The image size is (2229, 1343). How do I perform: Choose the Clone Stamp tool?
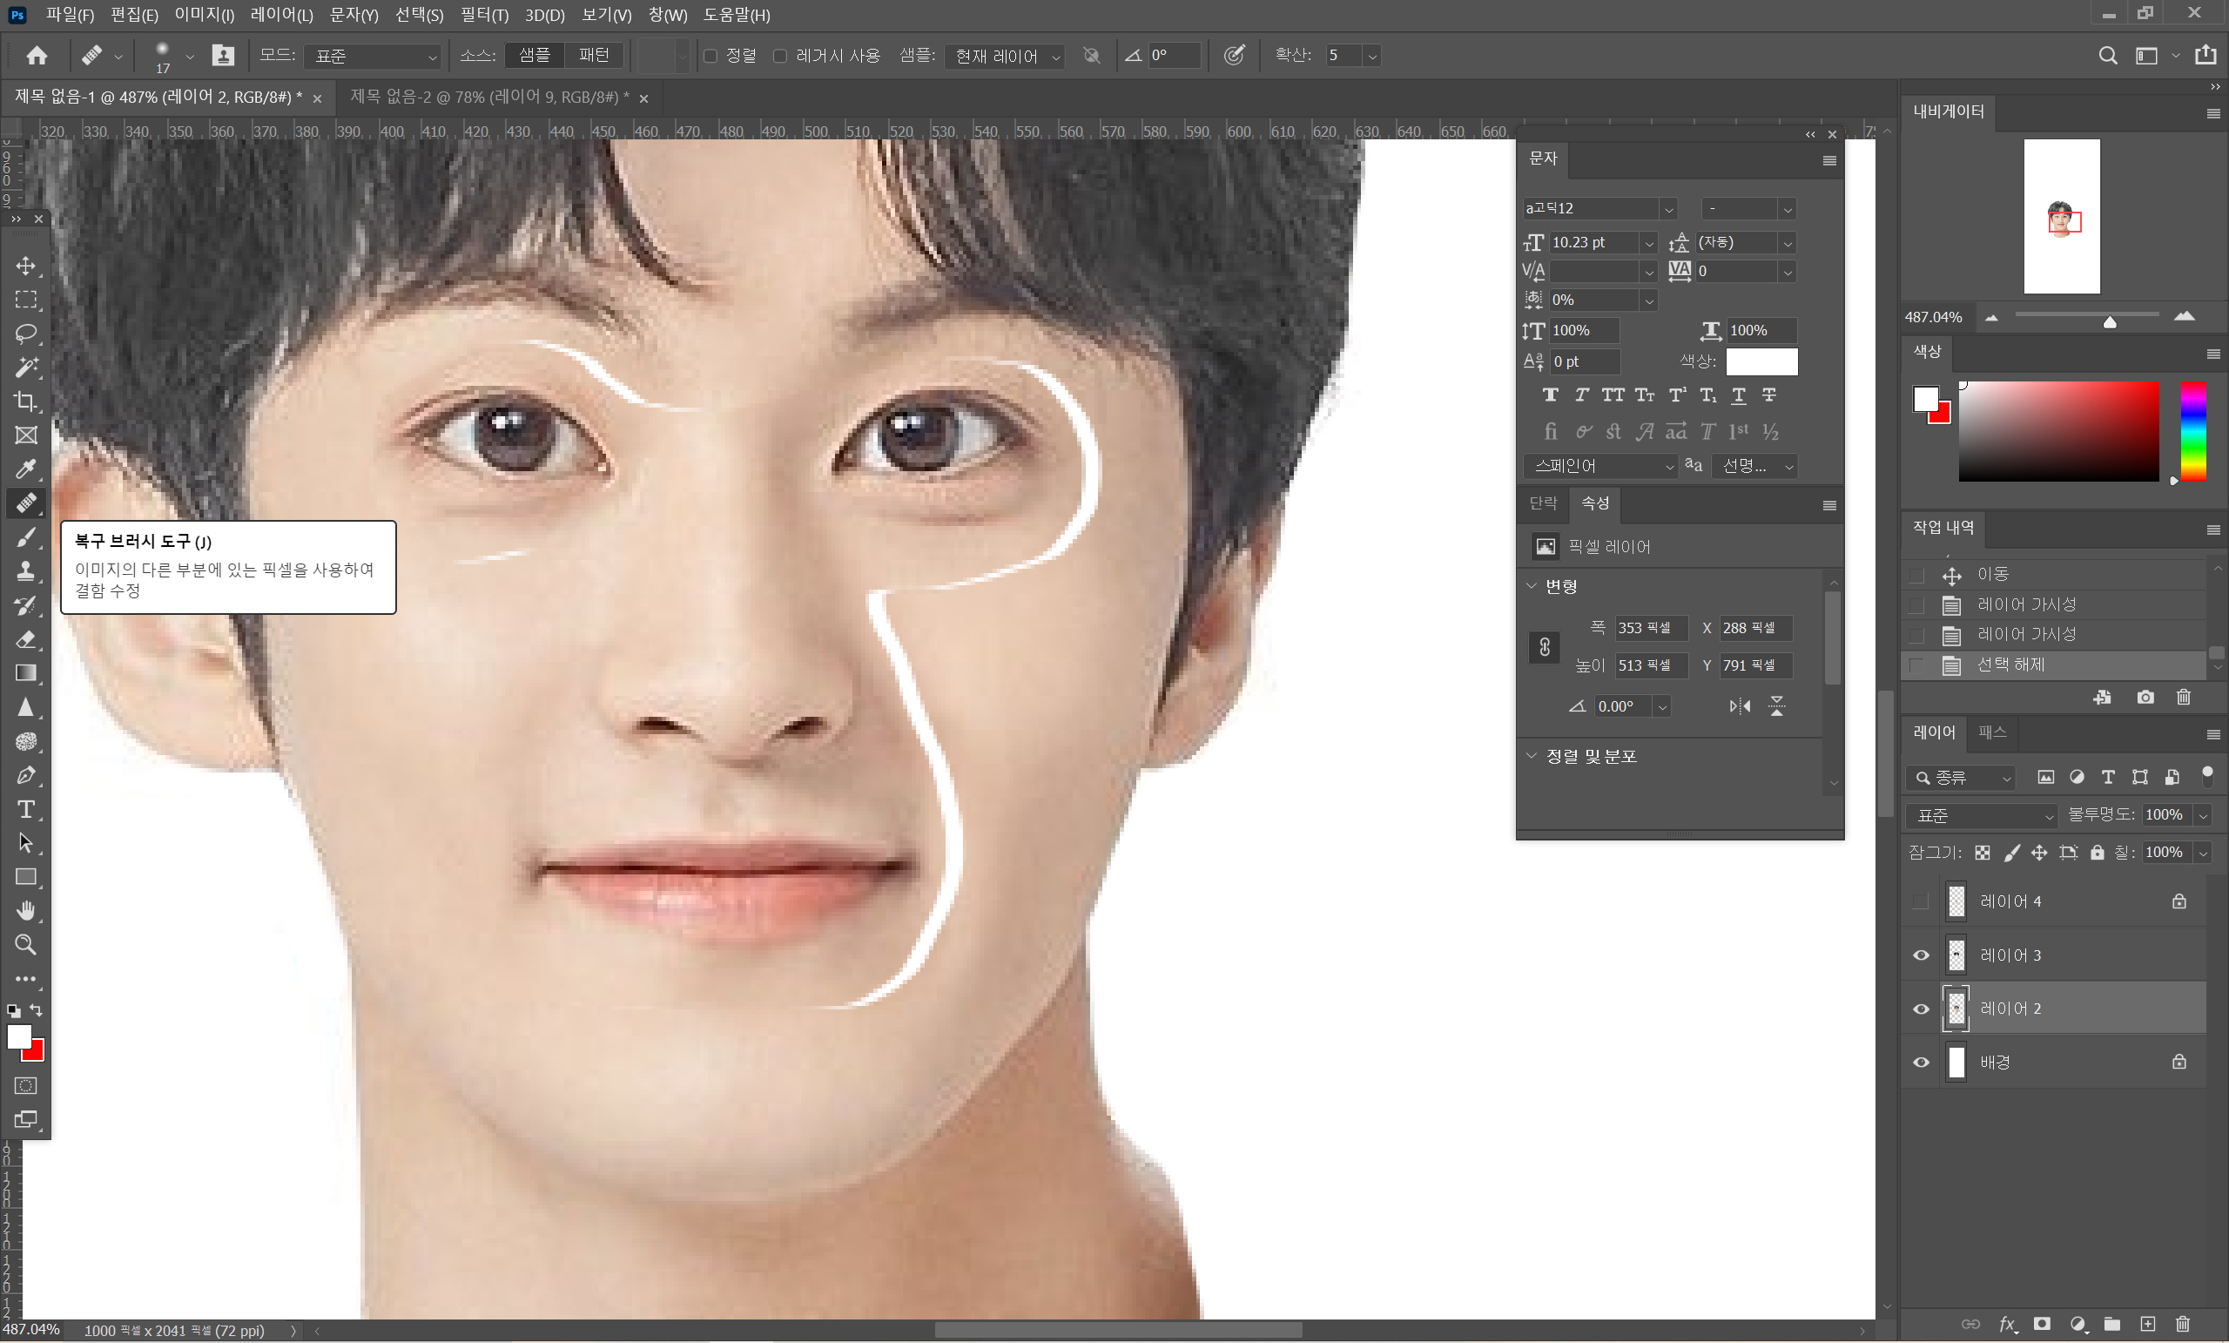26,571
